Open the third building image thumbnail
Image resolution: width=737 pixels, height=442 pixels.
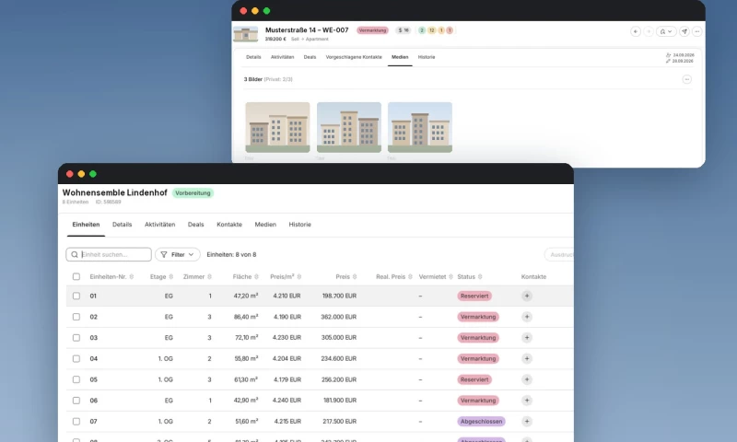tap(420, 127)
